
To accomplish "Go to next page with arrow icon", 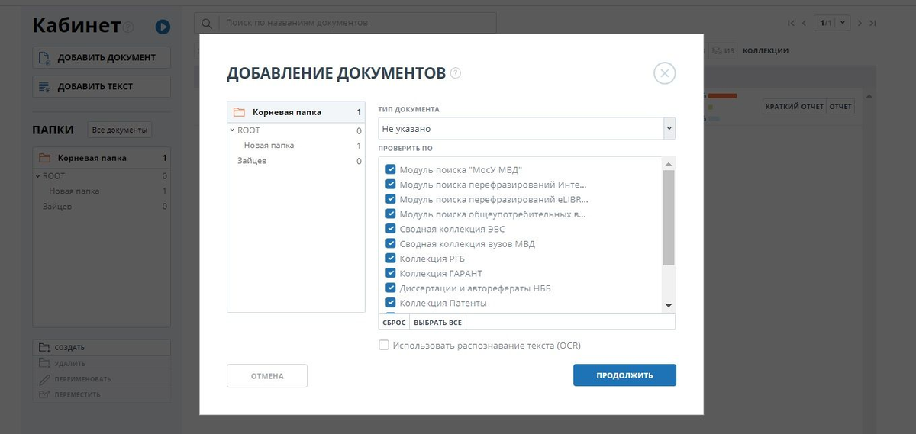I will pos(860,24).
